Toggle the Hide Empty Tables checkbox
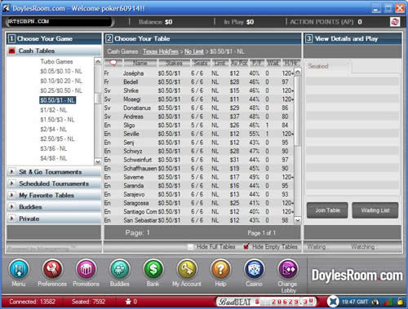 246,246
